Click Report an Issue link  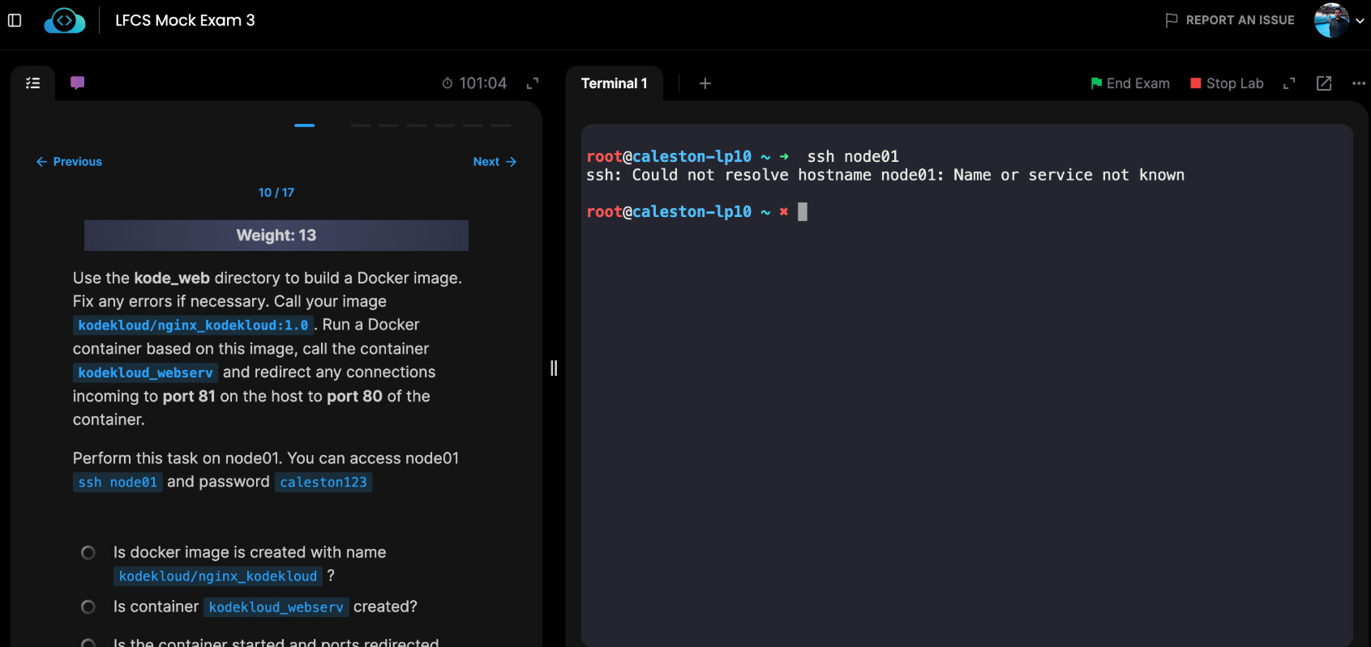click(1230, 20)
